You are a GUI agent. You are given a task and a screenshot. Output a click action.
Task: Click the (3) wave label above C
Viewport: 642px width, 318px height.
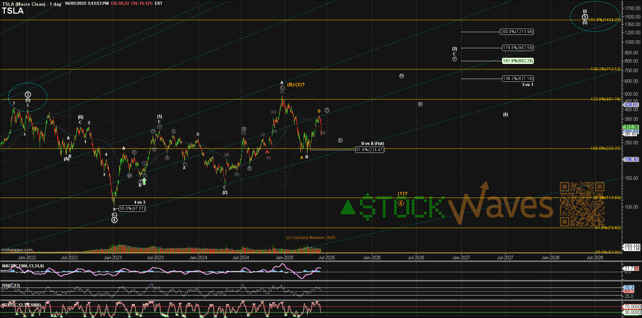coord(454,49)
